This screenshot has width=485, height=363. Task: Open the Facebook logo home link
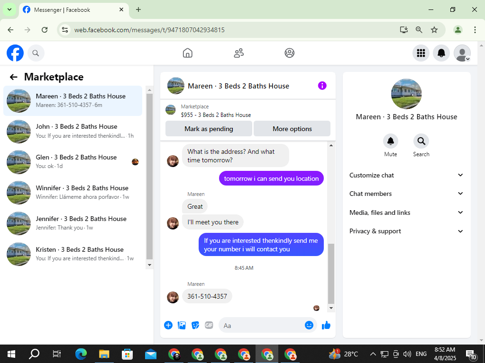pos(15,53)
